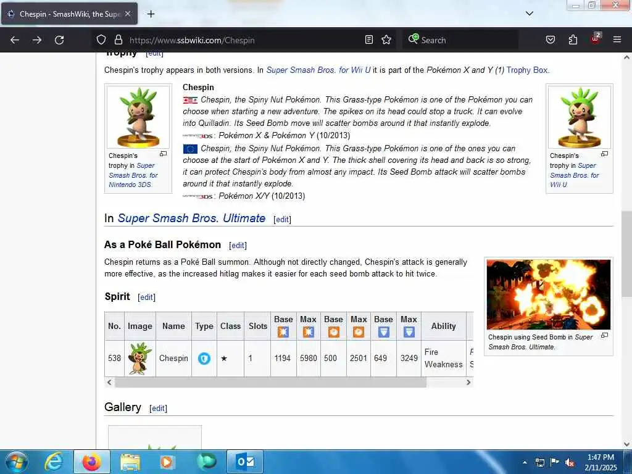Open the Action Center flag icon
This screenshot has height=474, width=632.
[555, 462]
